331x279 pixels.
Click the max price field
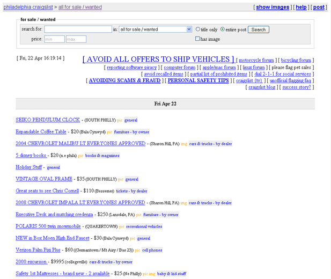[x=76, y=39]
